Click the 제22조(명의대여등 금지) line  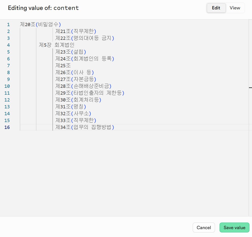(85, 38)
